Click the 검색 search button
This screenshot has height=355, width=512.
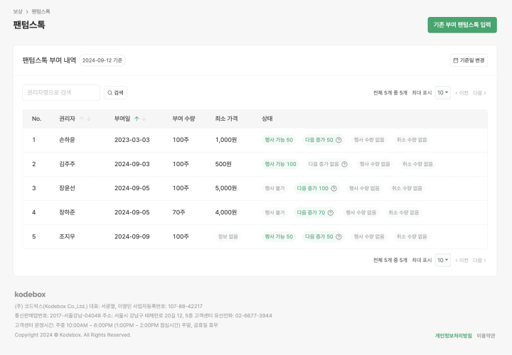[115, 92]
